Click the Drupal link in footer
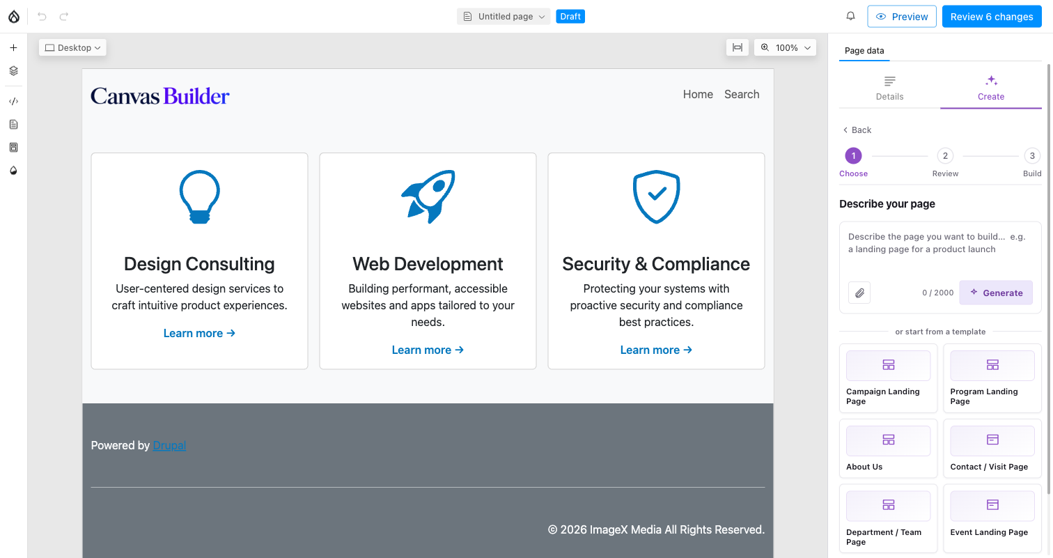1053x558 pixels. coord(169,445)
